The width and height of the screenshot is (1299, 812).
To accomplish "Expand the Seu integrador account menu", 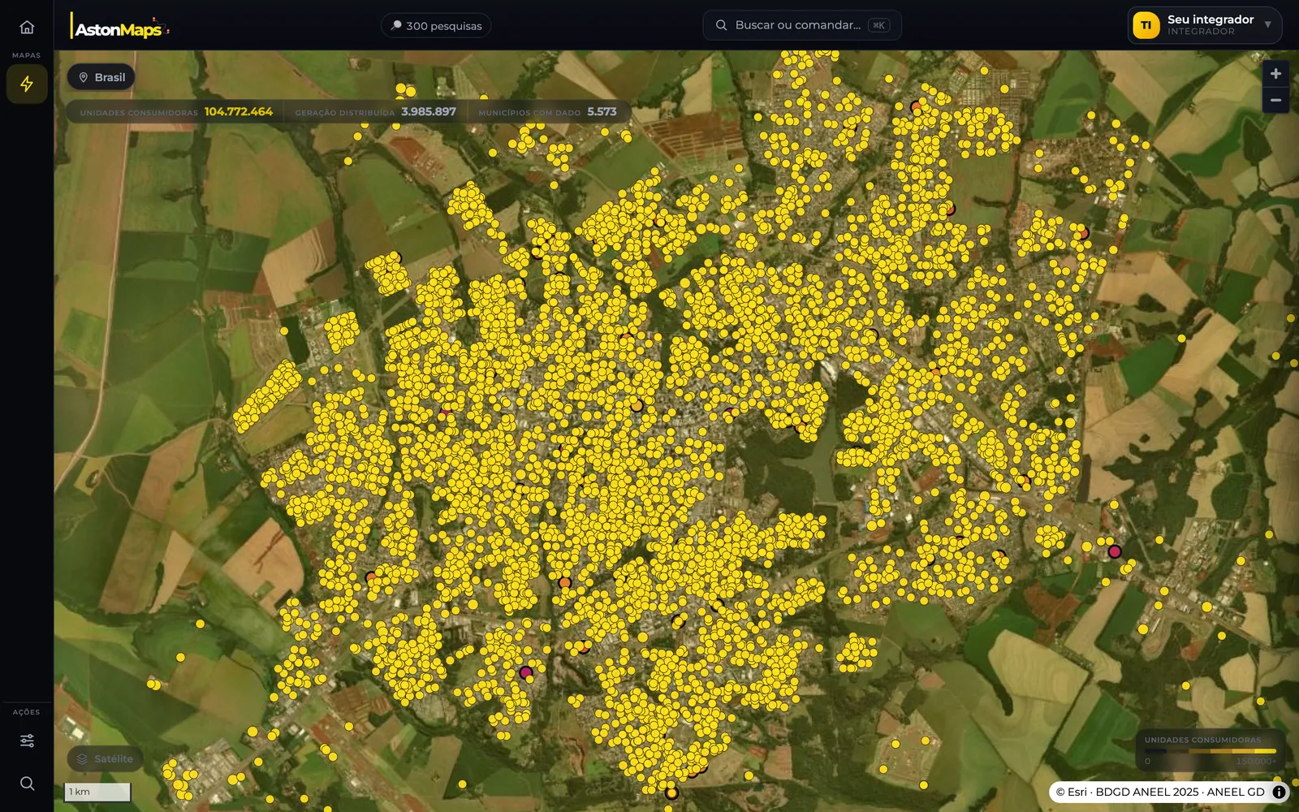I will [1204, 25].
